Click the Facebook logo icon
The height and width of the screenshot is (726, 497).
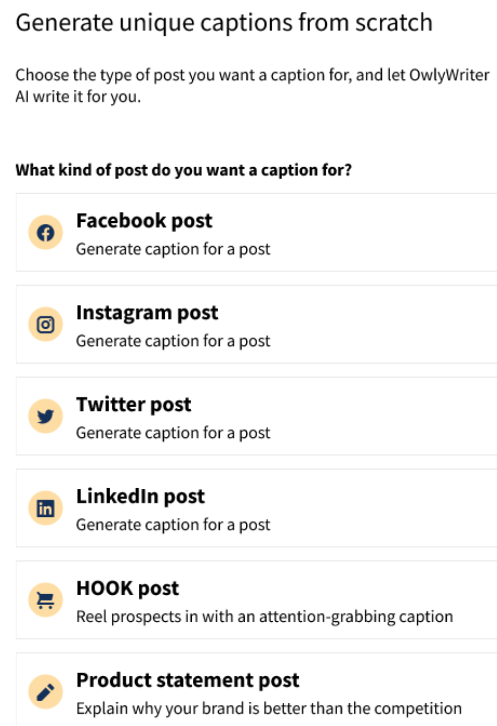[x=45, y=233]
